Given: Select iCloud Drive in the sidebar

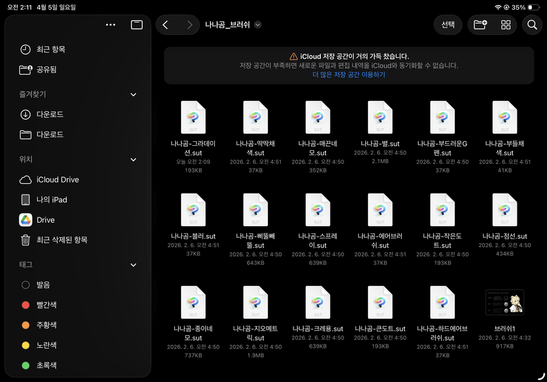Looking at the screenshot, I should (x=56, y=179).
